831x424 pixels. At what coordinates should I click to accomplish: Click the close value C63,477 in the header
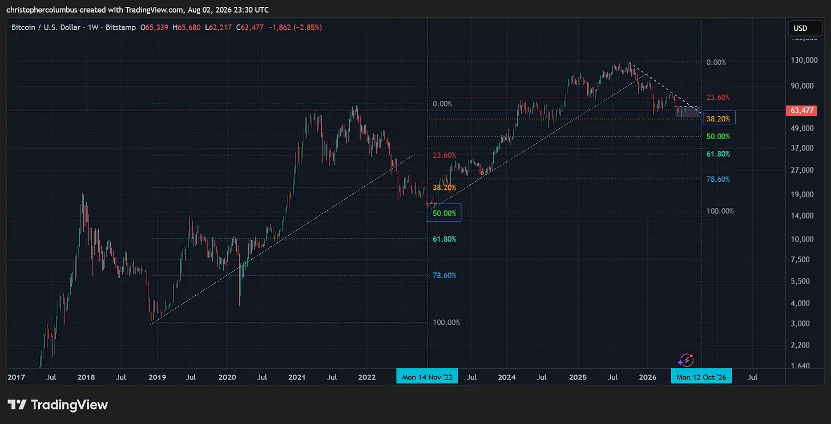249,27
